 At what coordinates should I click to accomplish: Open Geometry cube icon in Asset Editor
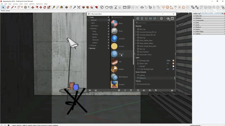tap(146, 19)
